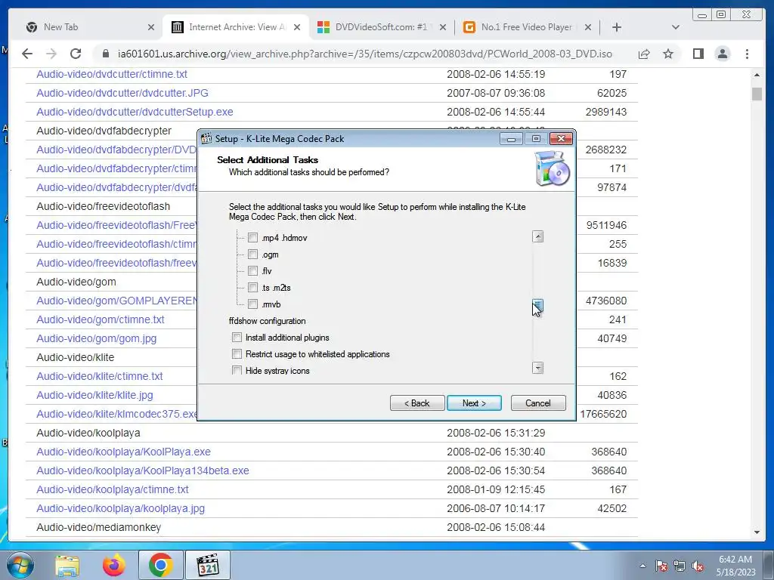The height and width of the screenshot is (580, 774).
Task: Open network tray icon
Action: coord(680,566)
